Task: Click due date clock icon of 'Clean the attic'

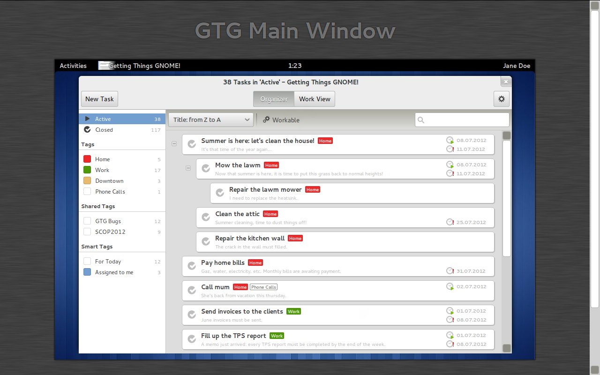Action: click(450, 222)
